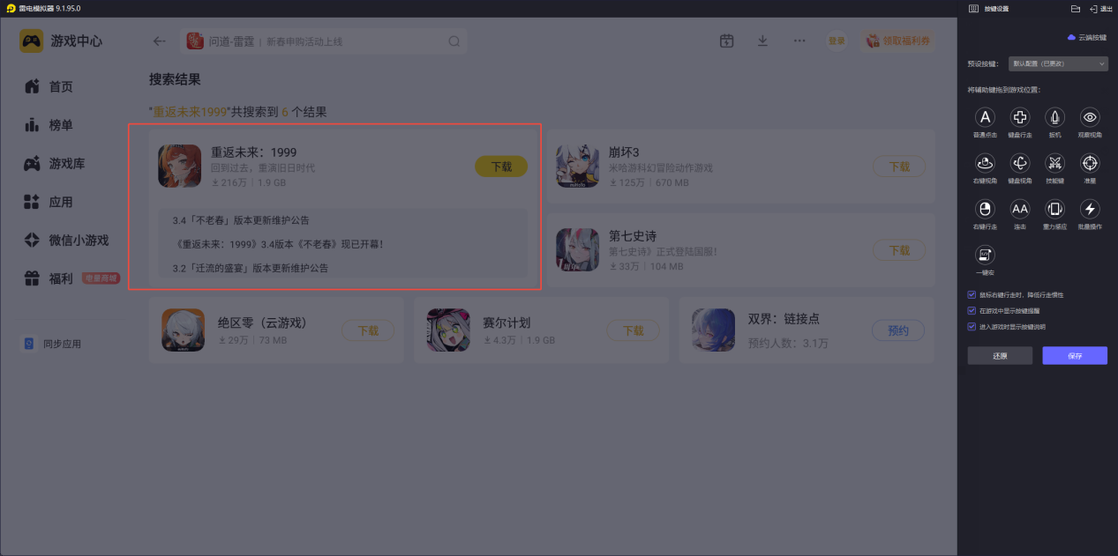Choose the 批量操作 lightning icon
This screenshot has width=1118, height=556.
[x=1090, y=209]
